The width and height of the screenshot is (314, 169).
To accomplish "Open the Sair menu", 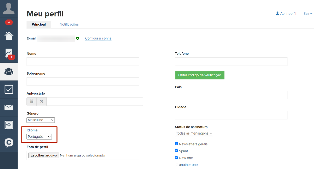I will click(308, 14).
